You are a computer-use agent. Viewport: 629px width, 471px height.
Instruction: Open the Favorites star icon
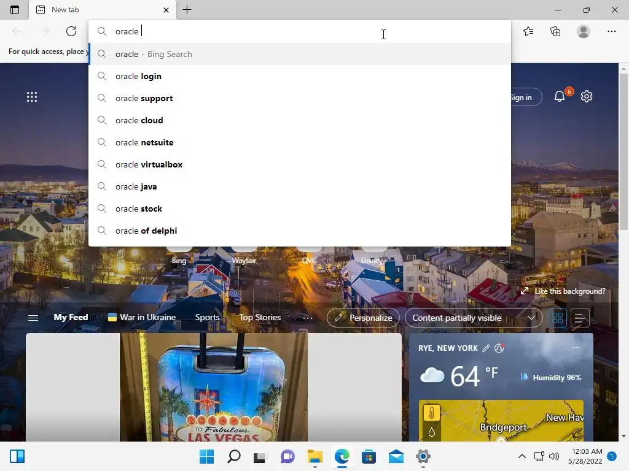click(x=528, y=31)
